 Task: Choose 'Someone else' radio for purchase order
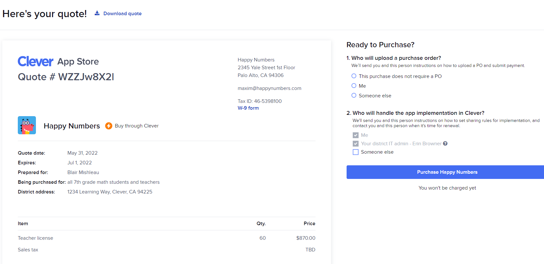click(x=354, y=95)
